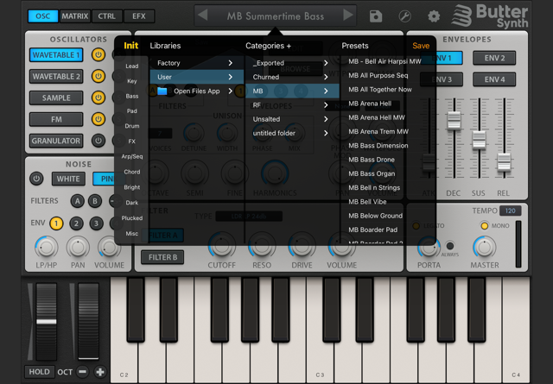Toggle the Noise power button
This screenshot has width=553, height=384.
36,179
